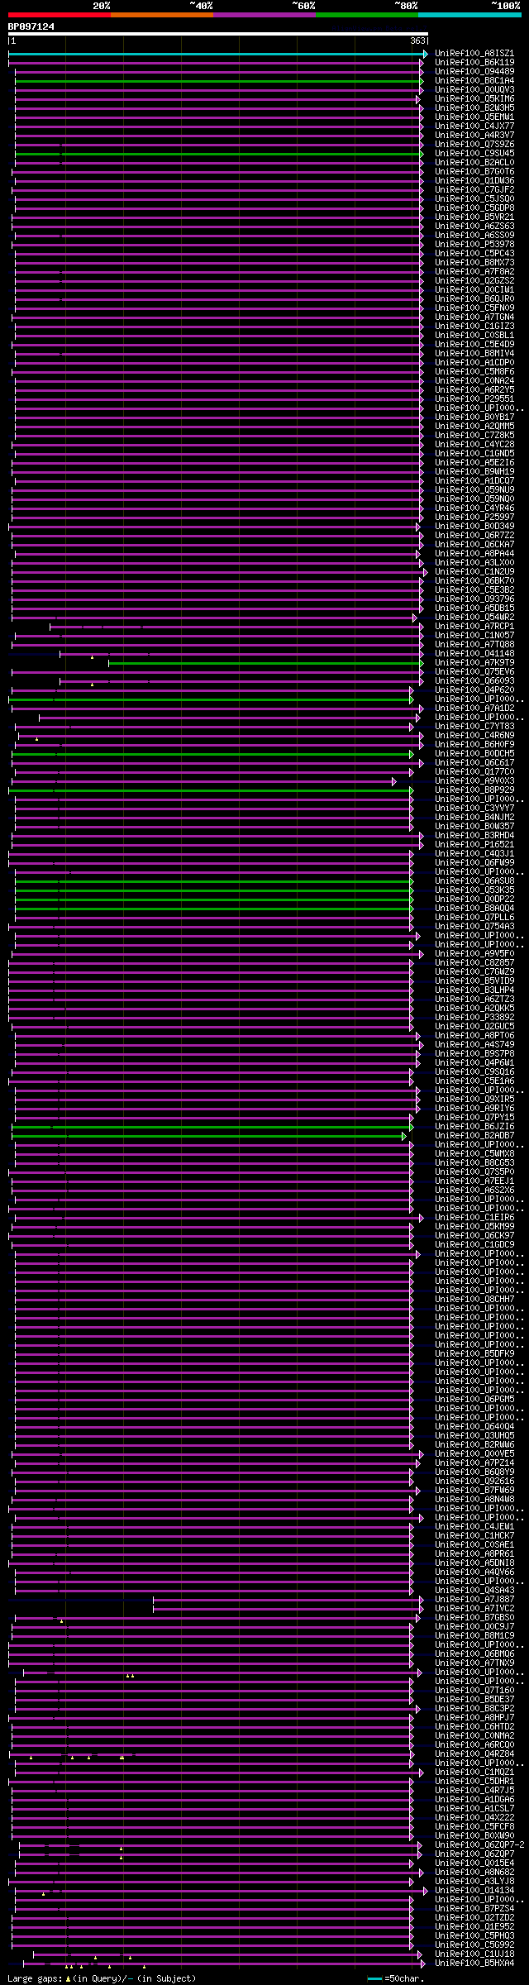Open hit UniRef100_O94489
The image size is (529, 1985).
[x=474, y=72]
